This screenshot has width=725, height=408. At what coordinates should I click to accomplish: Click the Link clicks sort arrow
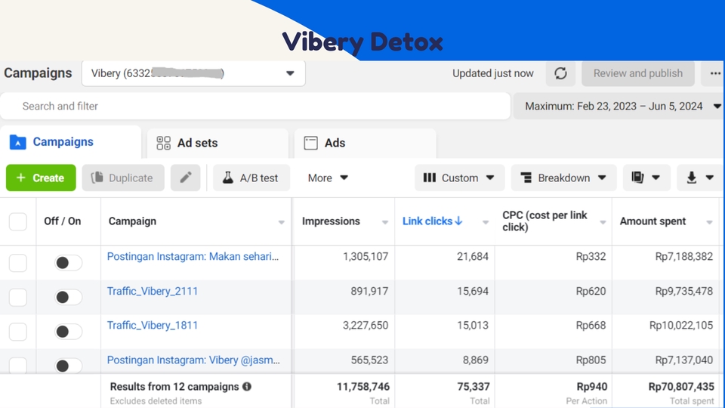tap(458, 221)
